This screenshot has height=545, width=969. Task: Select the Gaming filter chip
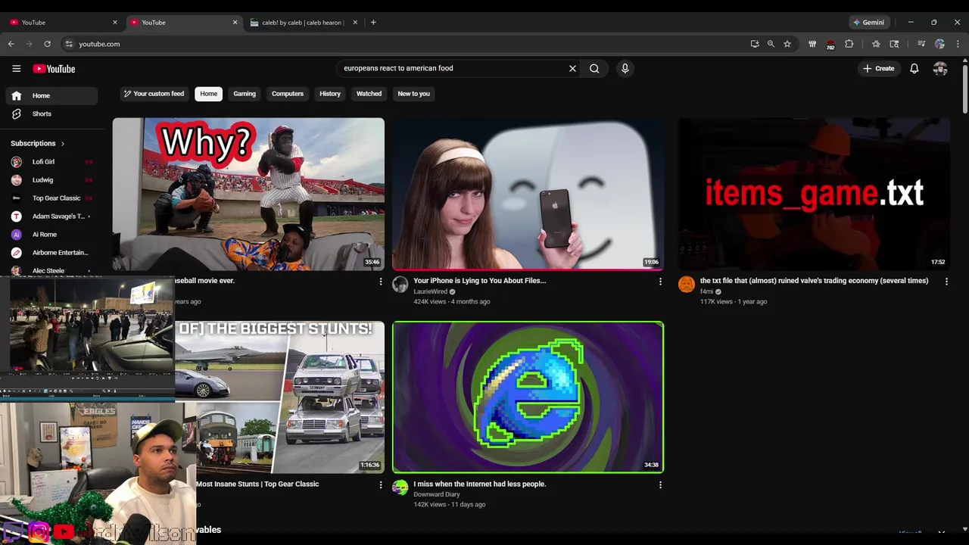click(245, 94)
